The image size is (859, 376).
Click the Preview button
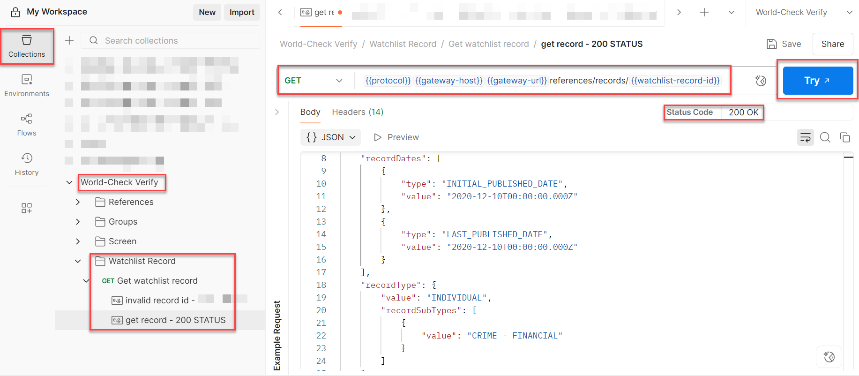396,137
